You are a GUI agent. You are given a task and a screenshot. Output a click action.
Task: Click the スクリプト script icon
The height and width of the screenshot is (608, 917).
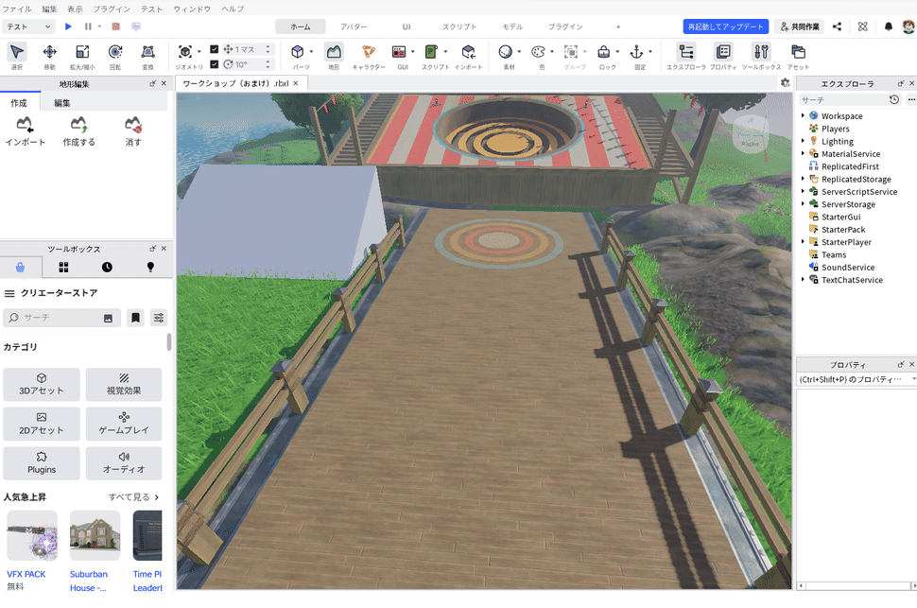(x=431, y=52)
